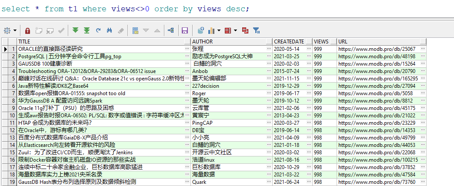The width and height of the screenshot is (454, 186).
Task: Click the binoculars query by example icon
Action: pos(110,30)
